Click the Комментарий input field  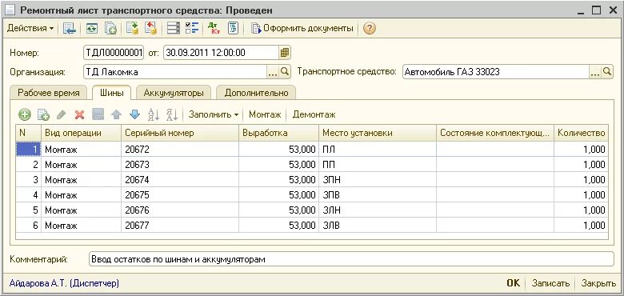point(351,259)
